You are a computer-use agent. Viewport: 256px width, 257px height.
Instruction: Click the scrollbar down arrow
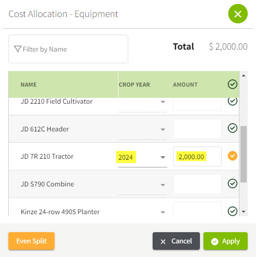click(243, 212)
